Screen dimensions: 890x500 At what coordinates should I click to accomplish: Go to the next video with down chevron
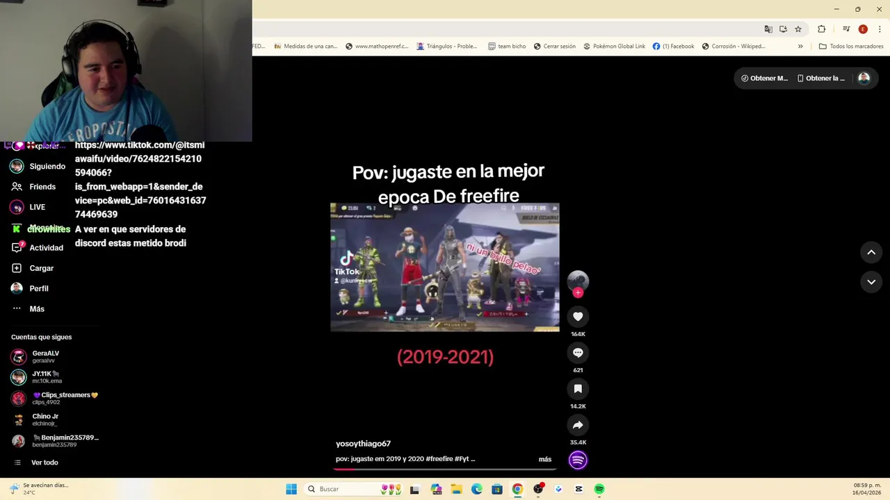pyautogui.click(x=871, y=281)
